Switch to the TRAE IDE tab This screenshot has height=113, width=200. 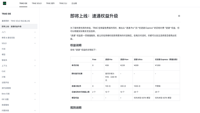(23, 3)
